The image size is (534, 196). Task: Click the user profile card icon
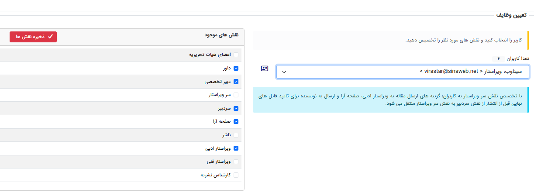point(265,69)
